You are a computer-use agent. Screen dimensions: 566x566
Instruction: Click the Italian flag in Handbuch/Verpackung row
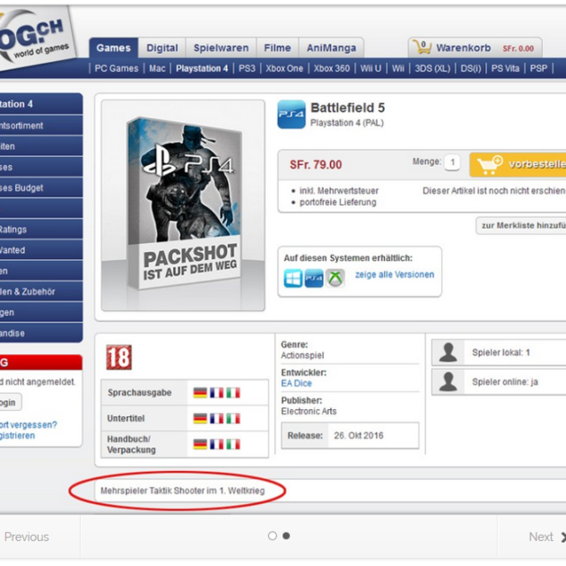(233, 444)
